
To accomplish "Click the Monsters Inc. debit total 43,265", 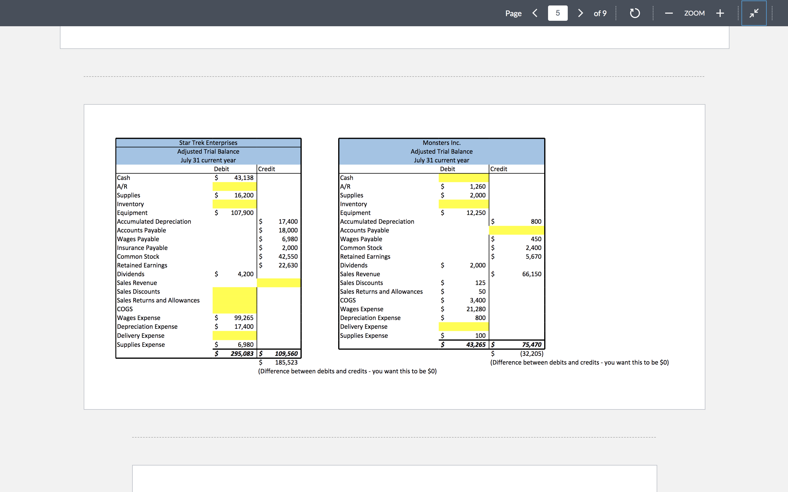I will [476, 345].
